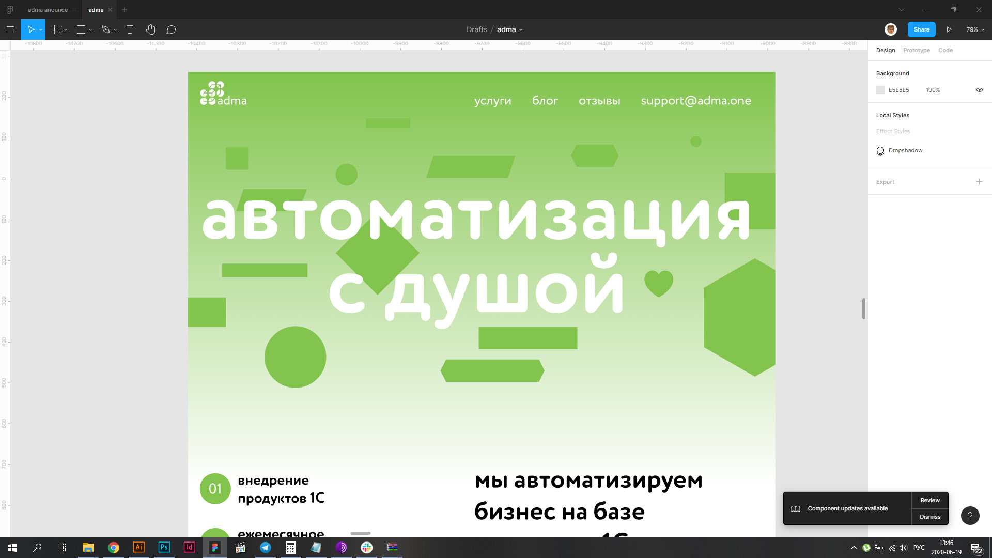Start the presentation with Play icon

[949, 29]
